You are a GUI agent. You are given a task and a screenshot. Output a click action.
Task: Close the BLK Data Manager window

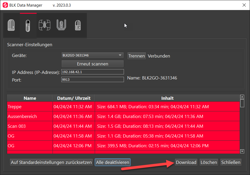(x=244, y=5)
